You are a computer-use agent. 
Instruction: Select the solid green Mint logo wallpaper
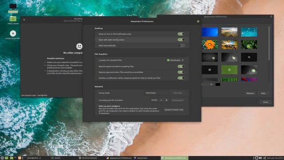point(229,70)
